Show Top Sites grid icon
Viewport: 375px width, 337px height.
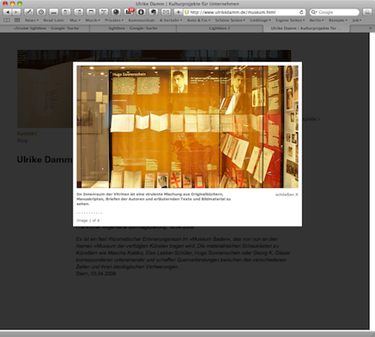click(x=17, y=21)
